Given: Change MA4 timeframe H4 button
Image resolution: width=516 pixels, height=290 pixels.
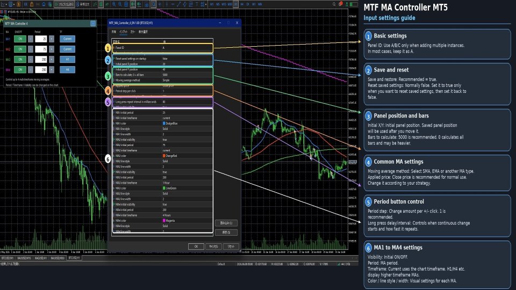Looking at the screenshot, I should [x=68, y=69].
